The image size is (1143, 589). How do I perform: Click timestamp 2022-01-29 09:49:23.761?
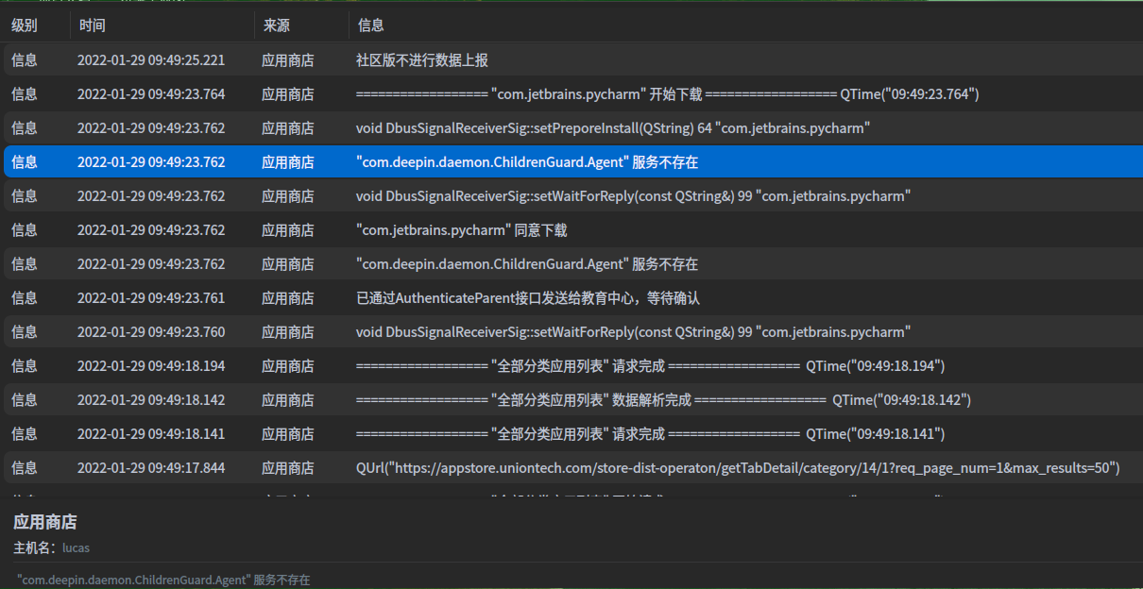pos(151,298)
